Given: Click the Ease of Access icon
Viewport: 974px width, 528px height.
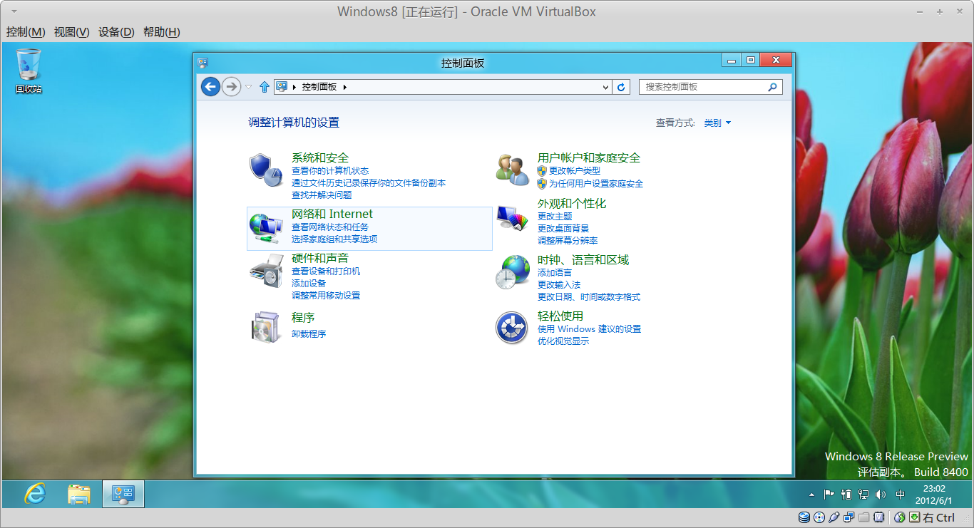Looking at the screenshot, I should point(512,328).
